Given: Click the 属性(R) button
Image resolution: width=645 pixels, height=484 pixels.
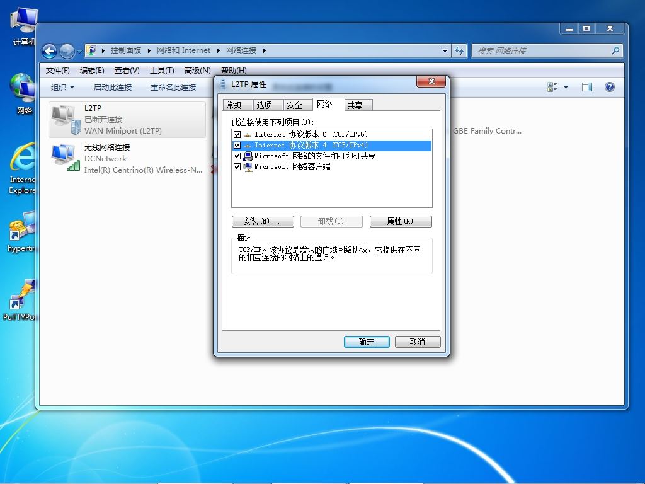Looking at the screenshot, I should click(401, 221).
